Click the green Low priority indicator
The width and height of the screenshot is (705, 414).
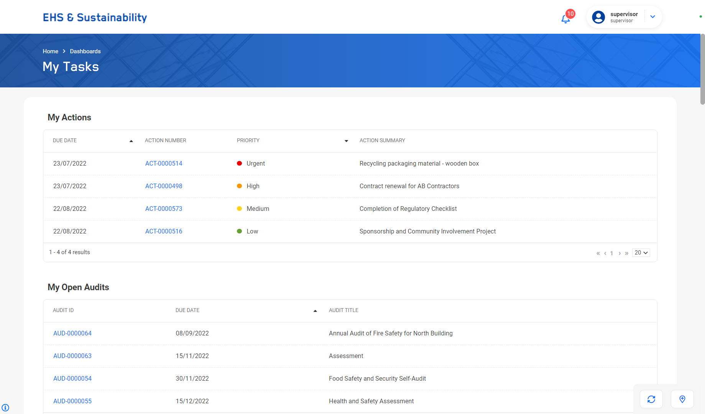coord(240,231)
